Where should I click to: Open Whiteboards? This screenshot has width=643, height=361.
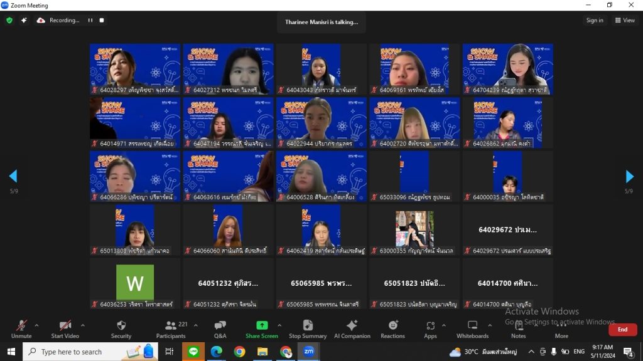[x=472, y=330]
